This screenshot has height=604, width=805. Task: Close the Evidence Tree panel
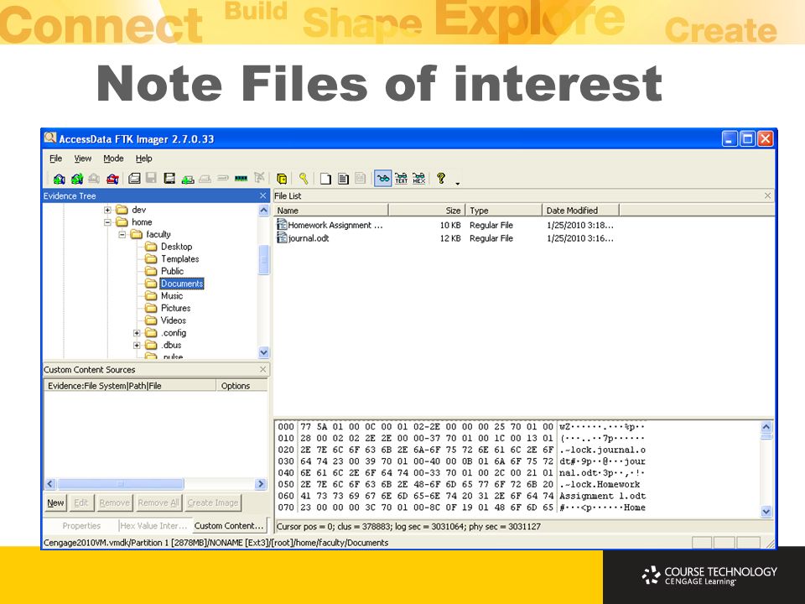(262, 195)
